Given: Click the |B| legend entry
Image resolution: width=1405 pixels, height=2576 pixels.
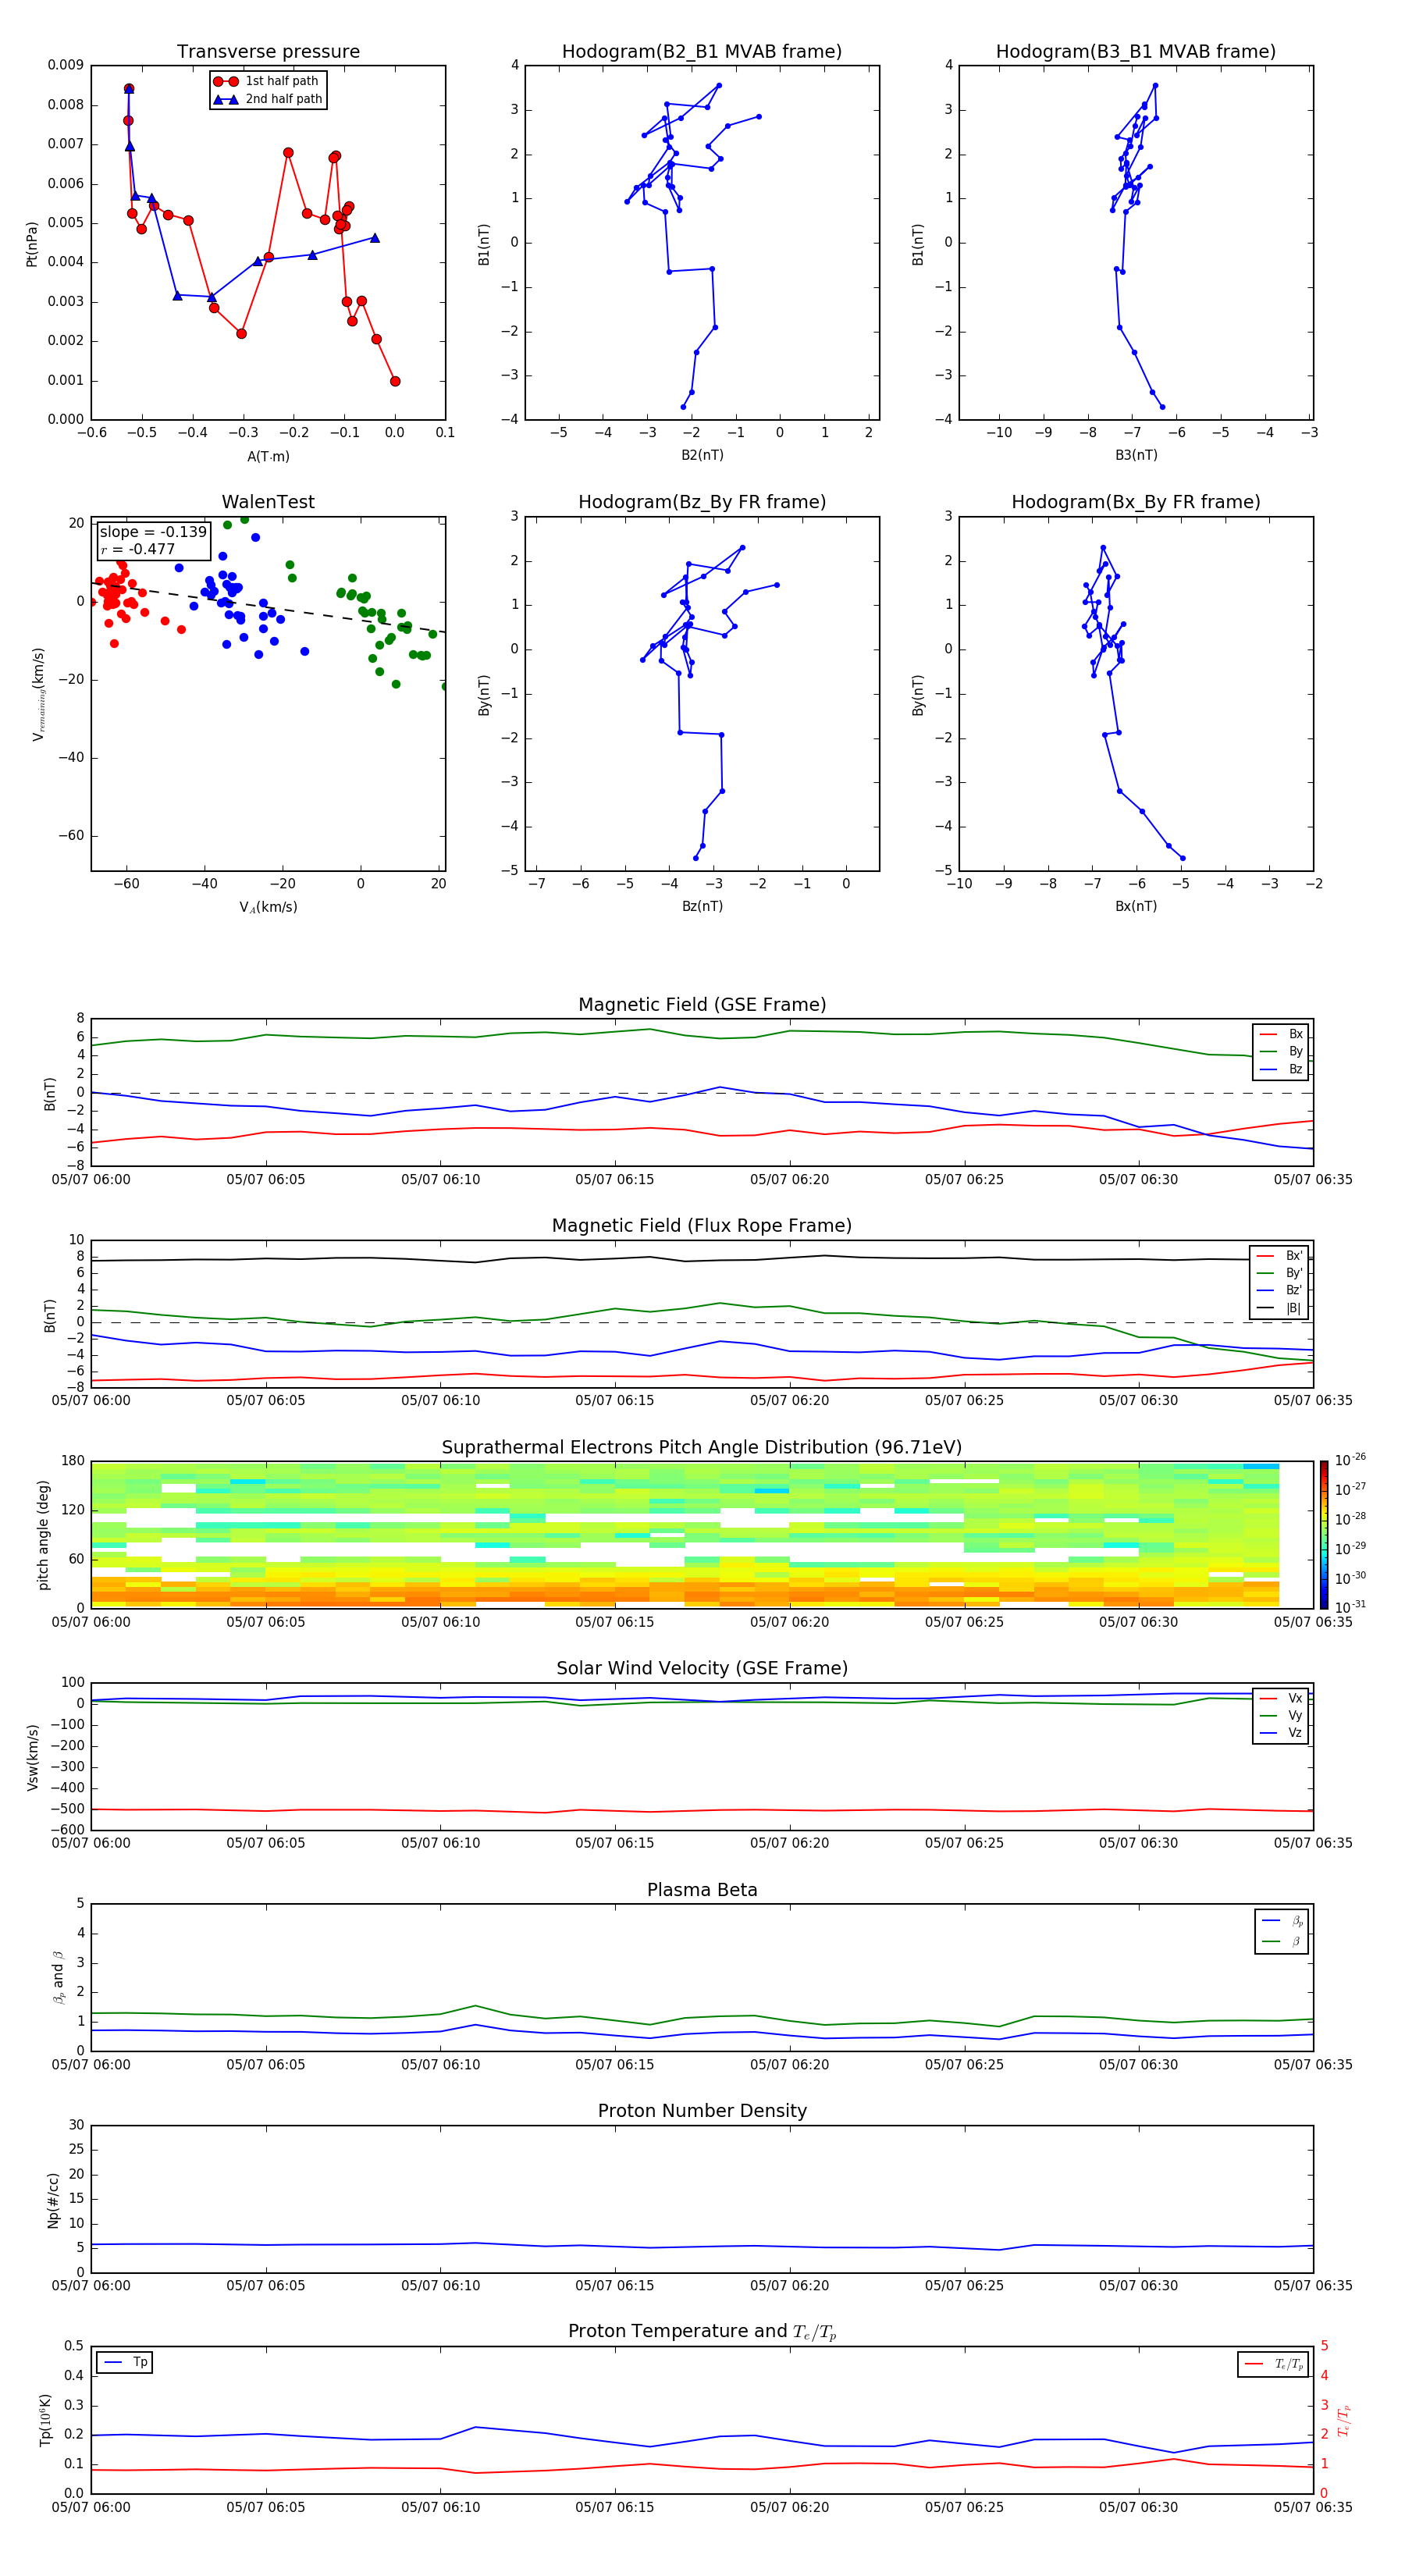Looking at the screenshot, I should coord(1279,1308).
